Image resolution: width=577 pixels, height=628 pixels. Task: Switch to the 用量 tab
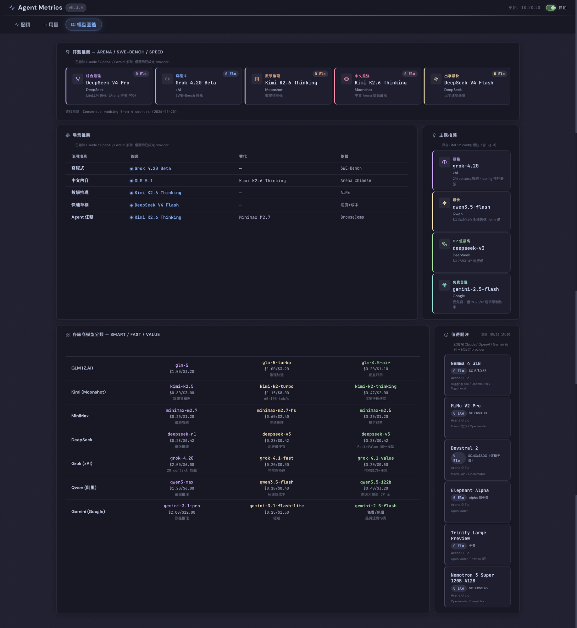[x=51, y=25]
